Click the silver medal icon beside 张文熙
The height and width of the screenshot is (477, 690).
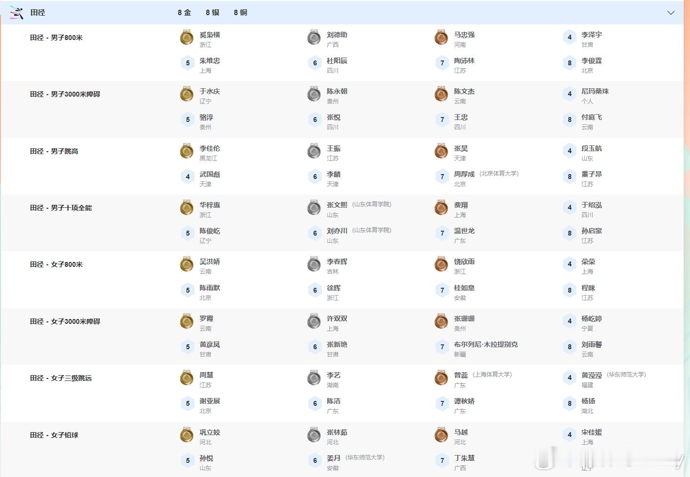[x=314, y=207]
